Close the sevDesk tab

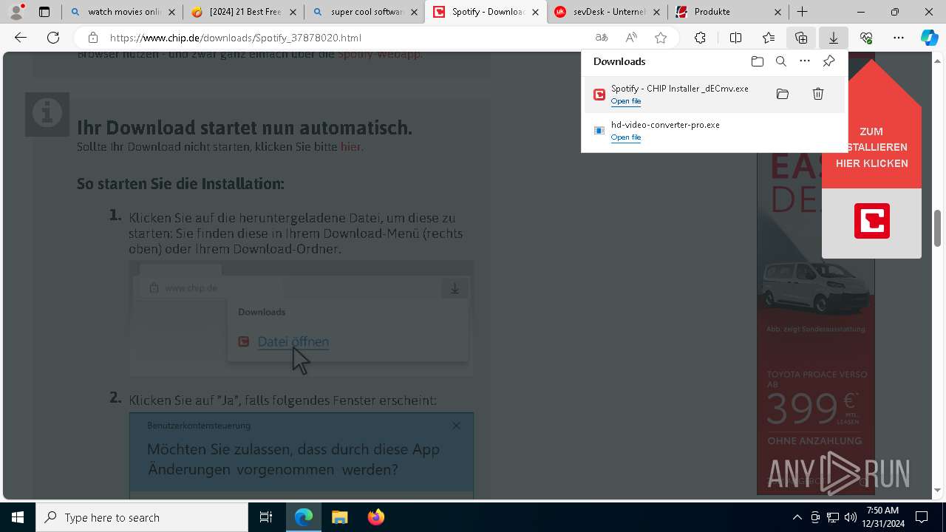(656, 12)
